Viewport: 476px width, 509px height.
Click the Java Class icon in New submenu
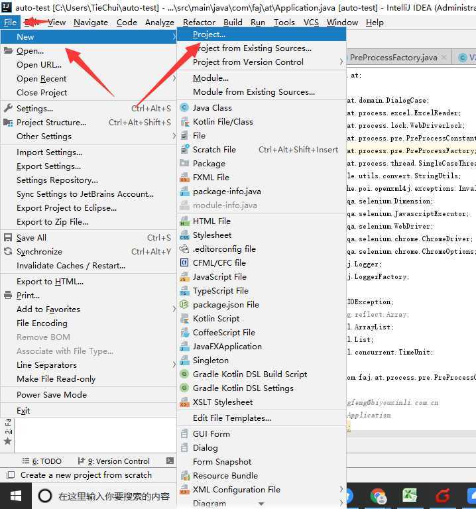pyautogui.click(x=184, y=108)
